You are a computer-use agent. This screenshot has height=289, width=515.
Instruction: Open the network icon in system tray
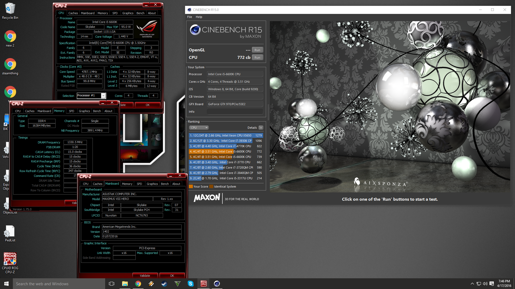(x=479, y=284)
